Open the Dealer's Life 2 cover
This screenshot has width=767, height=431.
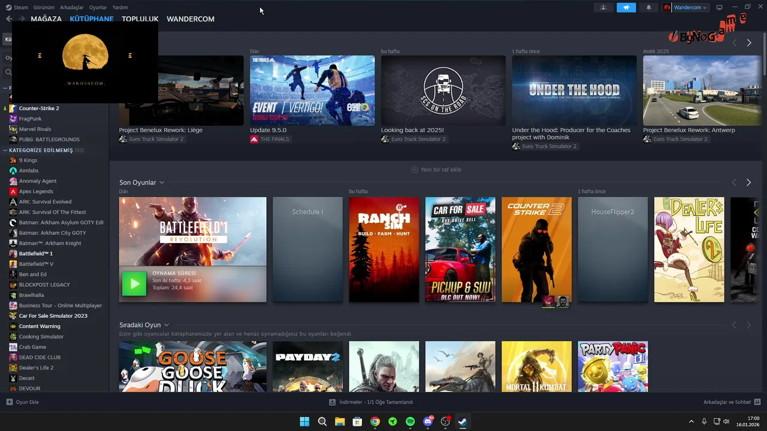tap(689, 250)
